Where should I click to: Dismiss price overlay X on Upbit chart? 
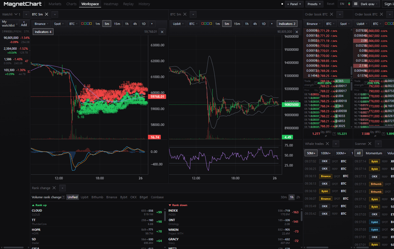297,32
